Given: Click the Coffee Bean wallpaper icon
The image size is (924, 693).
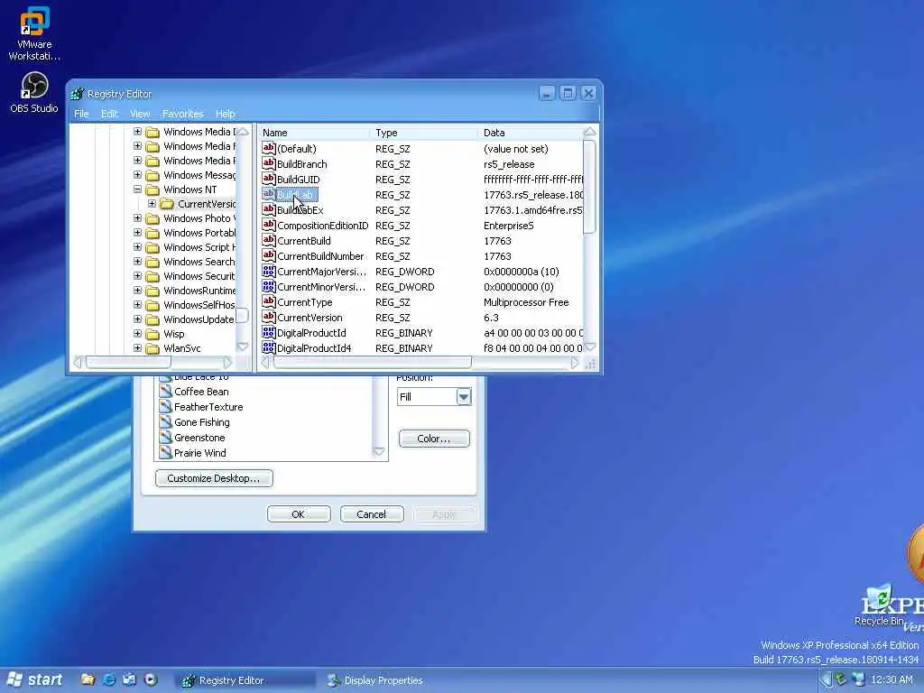Looking at the screenshot, I should (166, 392).
